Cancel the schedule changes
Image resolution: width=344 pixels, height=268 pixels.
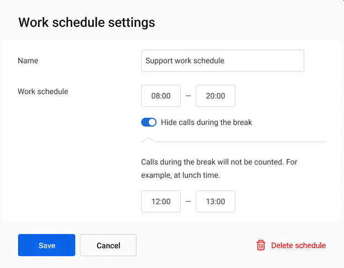tap(108, 245)
